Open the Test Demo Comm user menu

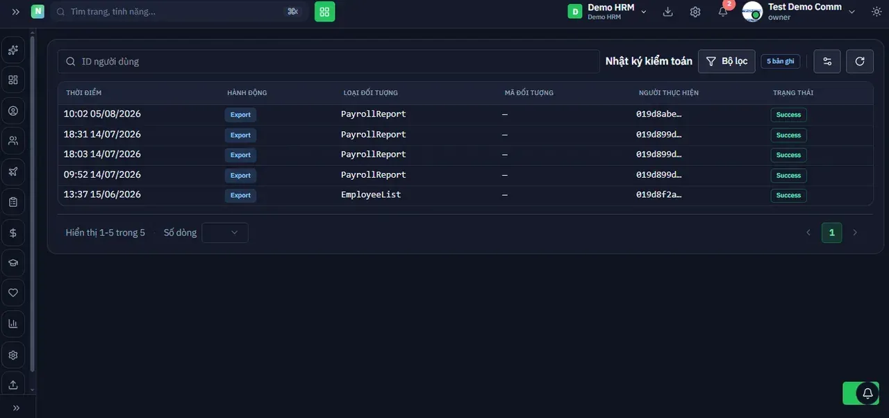coord(799,12)
